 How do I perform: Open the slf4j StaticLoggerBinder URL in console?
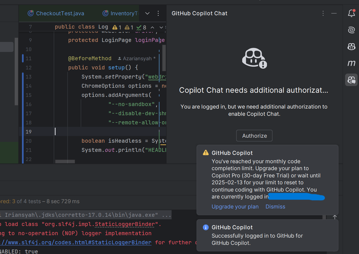(76, 242)
